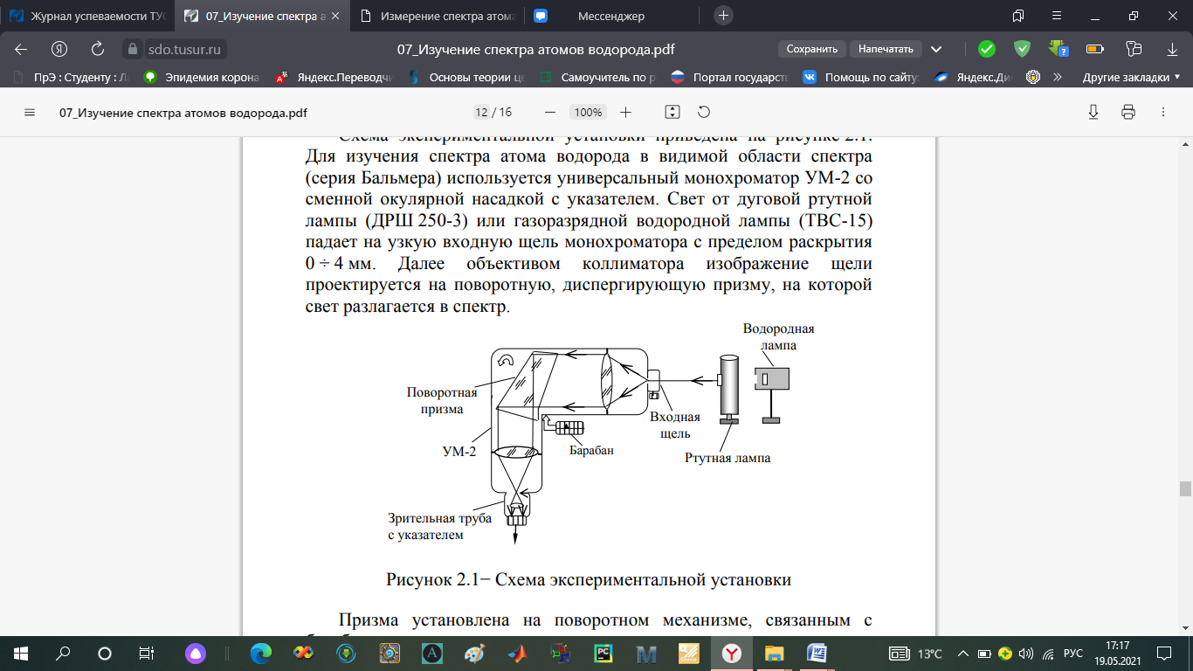Viewport: 1193px width, 671px height.
Task: Open the Эпидемия коронавируса bookmark
Action: pos(202,77)
